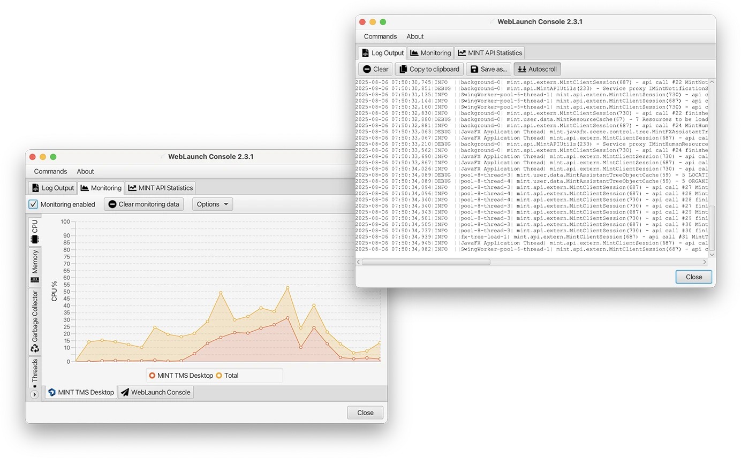Click the chart icon on right Monitoring tab

[414, 53]
